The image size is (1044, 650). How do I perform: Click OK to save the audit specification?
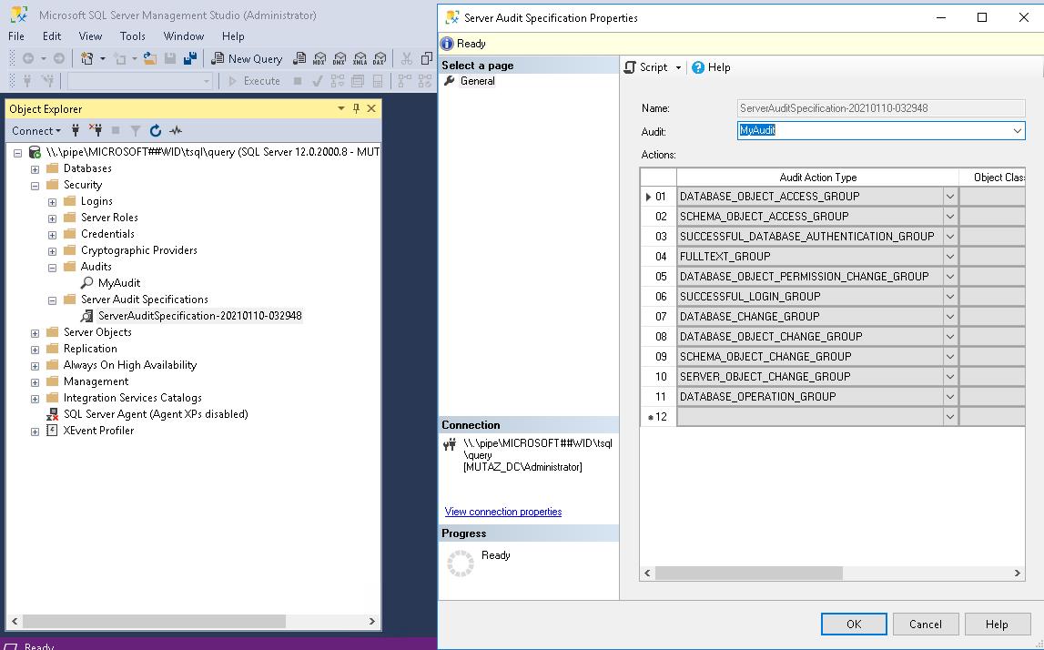point(853,624)
